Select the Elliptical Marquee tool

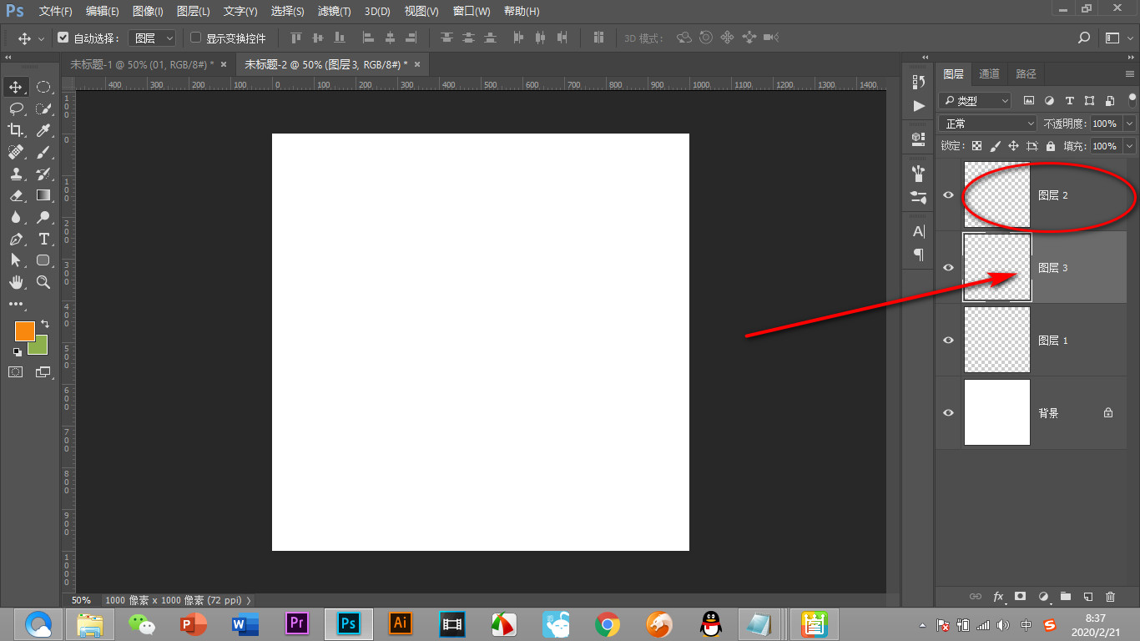(43, 87)
